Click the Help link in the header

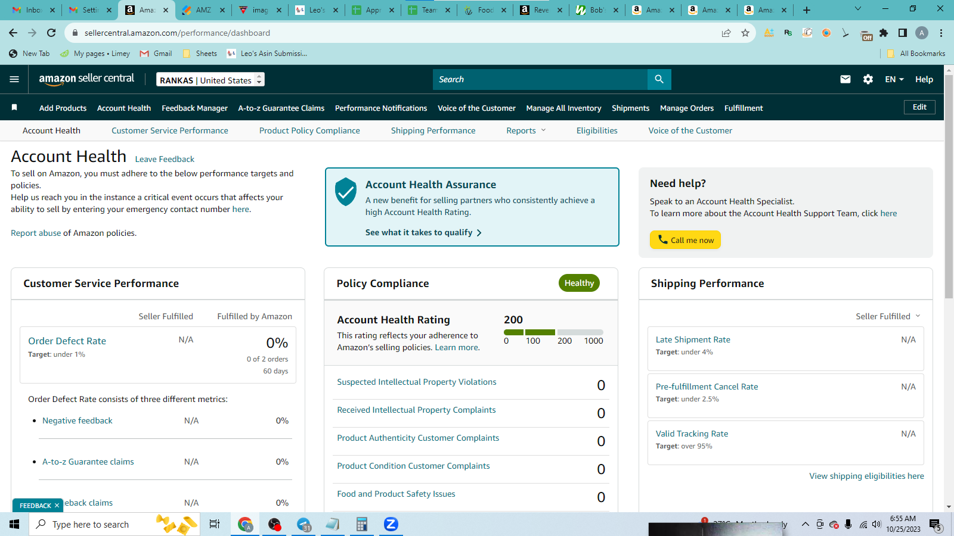[924, 79]
